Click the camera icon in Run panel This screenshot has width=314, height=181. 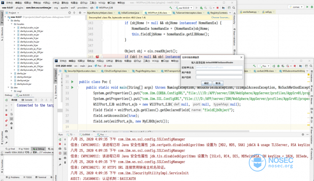point(60,148)
